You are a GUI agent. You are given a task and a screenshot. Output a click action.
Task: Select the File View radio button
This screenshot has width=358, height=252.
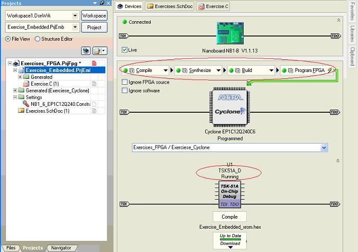pyautogui.click(x=8, y=39)
